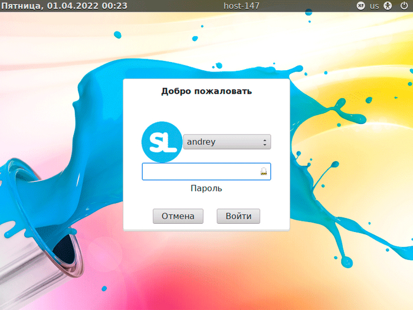Focus the password input field
413x310 pixels.
coord(206,171)
